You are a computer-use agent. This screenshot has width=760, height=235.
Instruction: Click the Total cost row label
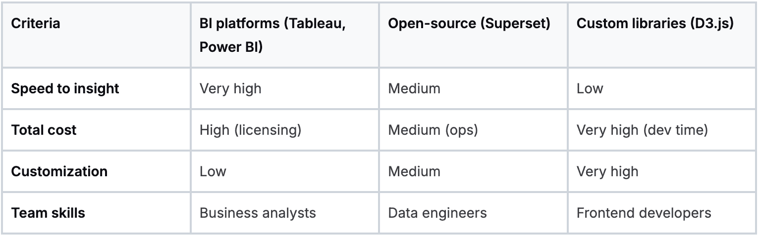pos(44,130)
